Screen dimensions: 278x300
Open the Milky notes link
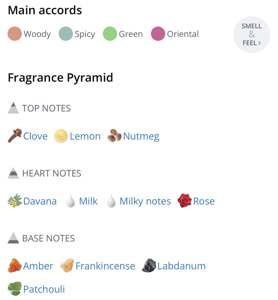(145, 201)
